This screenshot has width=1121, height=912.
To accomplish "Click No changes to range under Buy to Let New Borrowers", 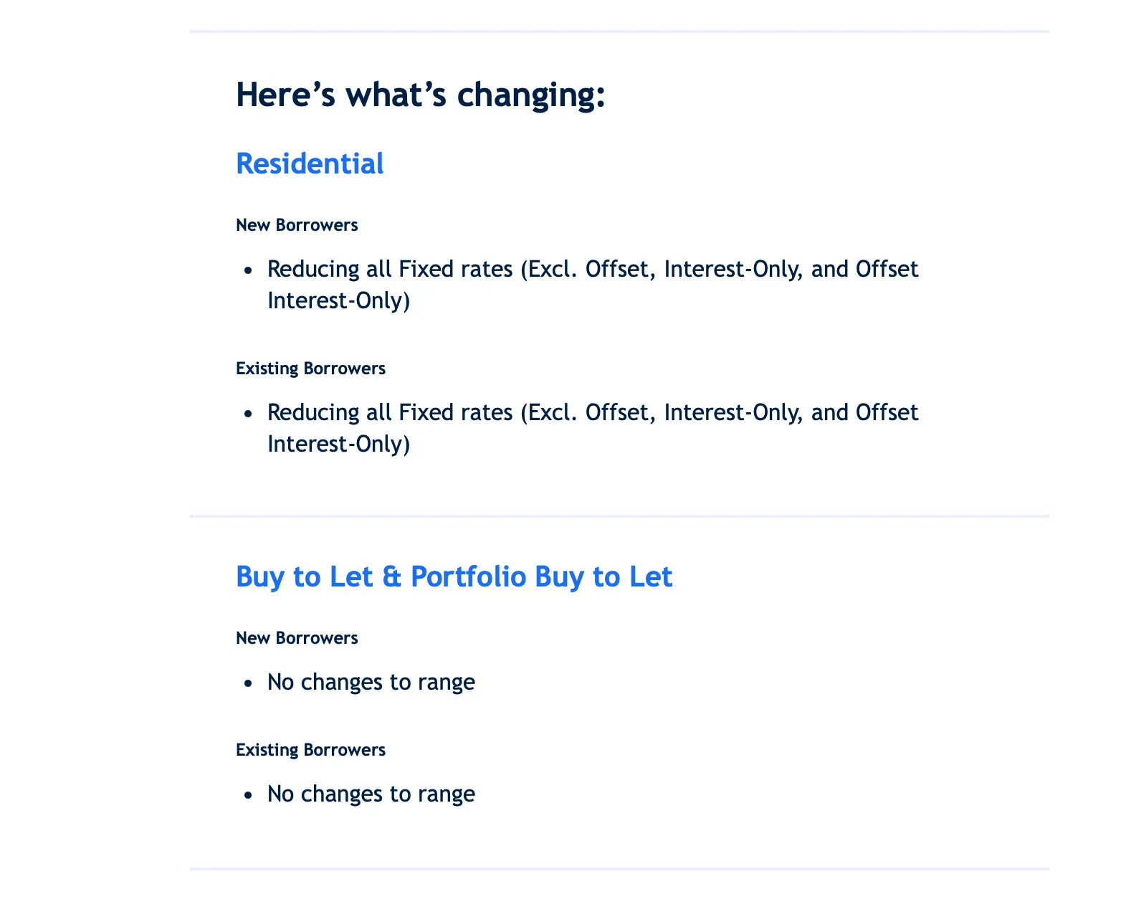I will [371, 682].
